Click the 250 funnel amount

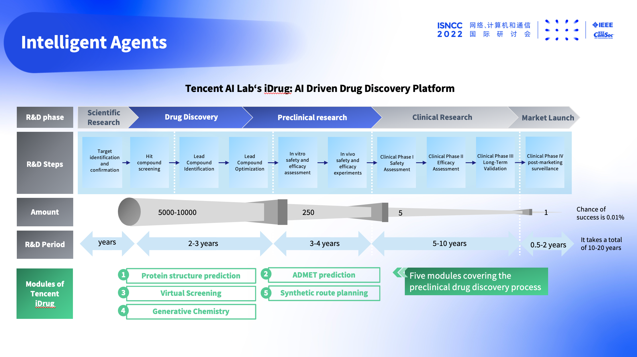[x=308, y=212]
